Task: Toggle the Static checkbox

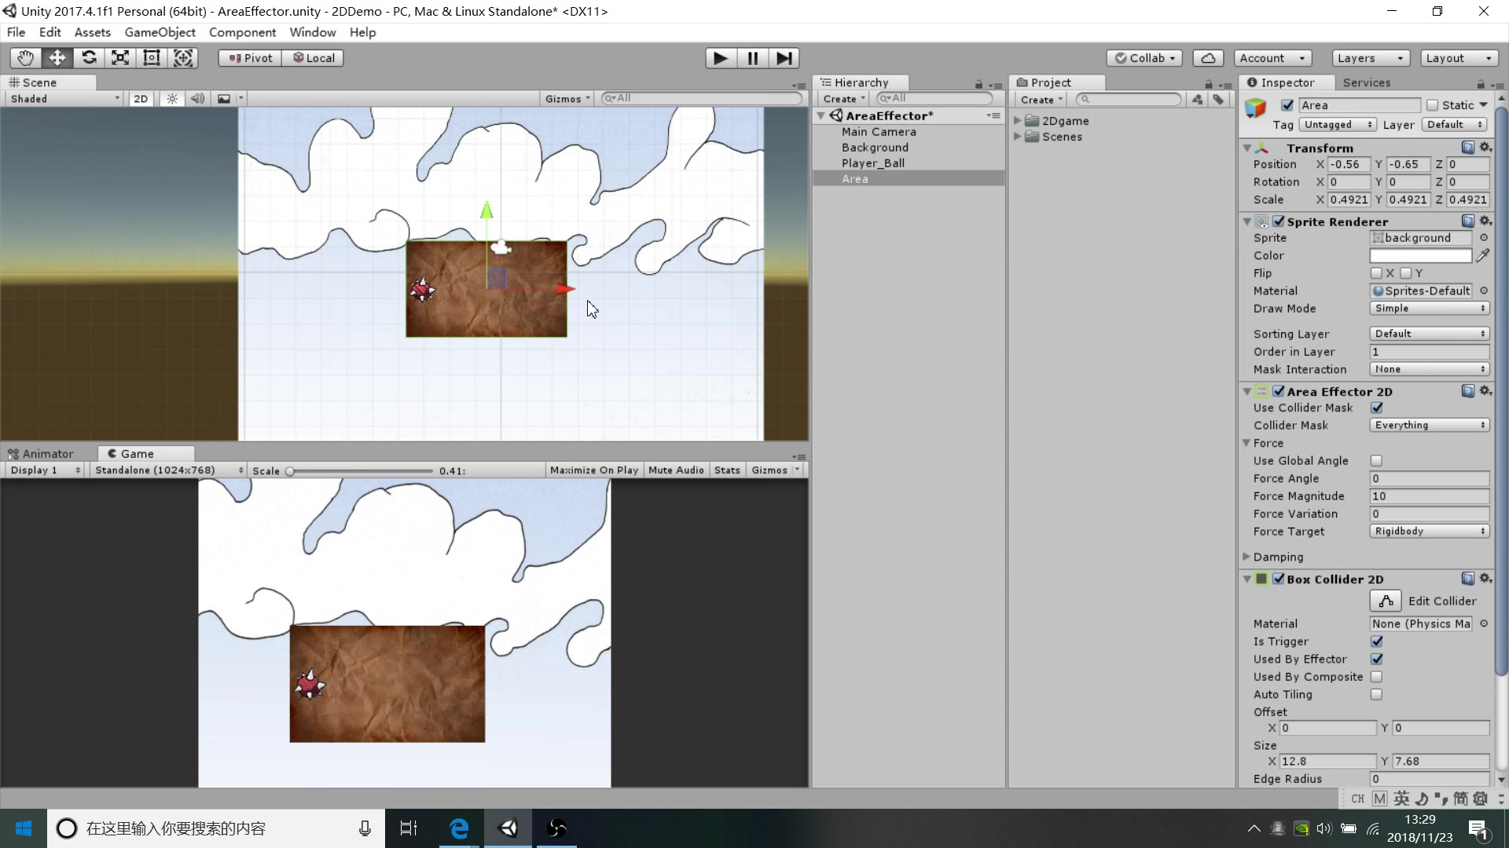Action: coord(1432,105)
